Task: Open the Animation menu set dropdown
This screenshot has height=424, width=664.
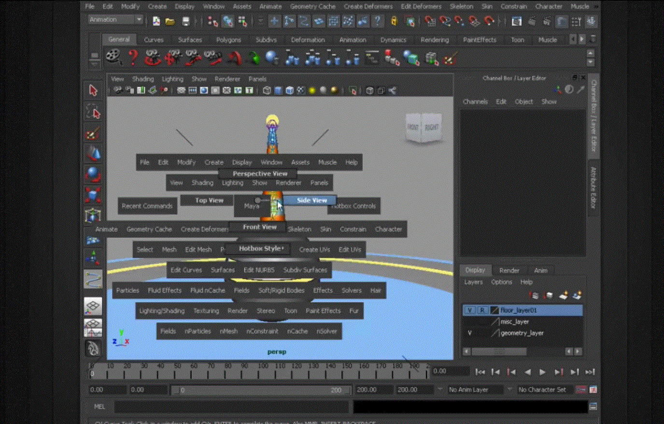Action: (116, 20)
